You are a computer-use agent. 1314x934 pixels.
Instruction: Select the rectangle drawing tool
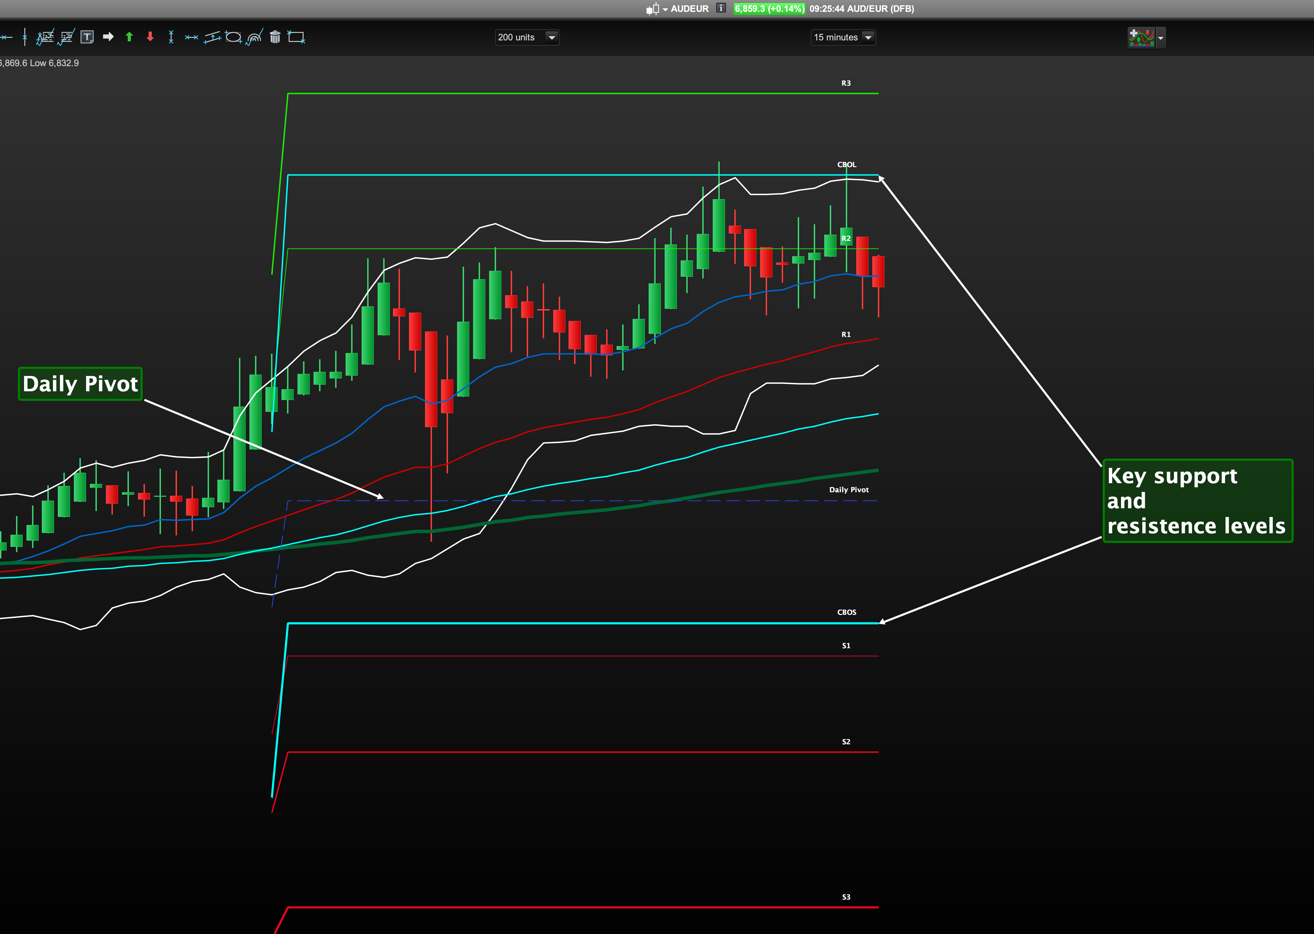click(x=296, y=37)
